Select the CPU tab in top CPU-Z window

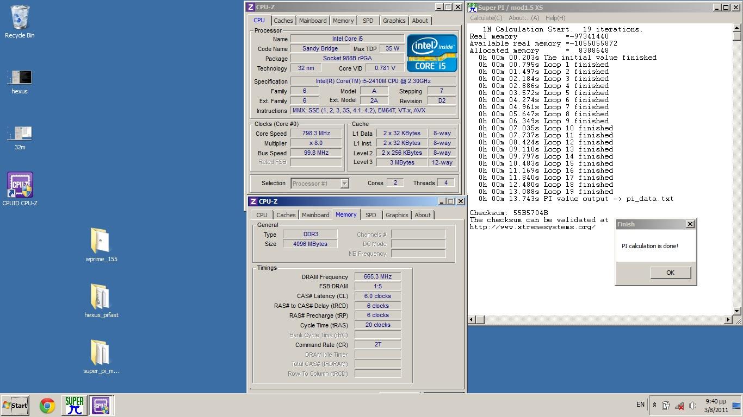tap(259, 20)
